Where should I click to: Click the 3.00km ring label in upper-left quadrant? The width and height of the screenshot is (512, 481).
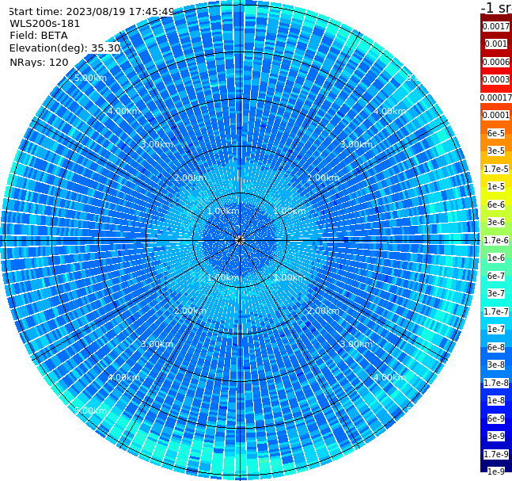(x=157, y=144)
